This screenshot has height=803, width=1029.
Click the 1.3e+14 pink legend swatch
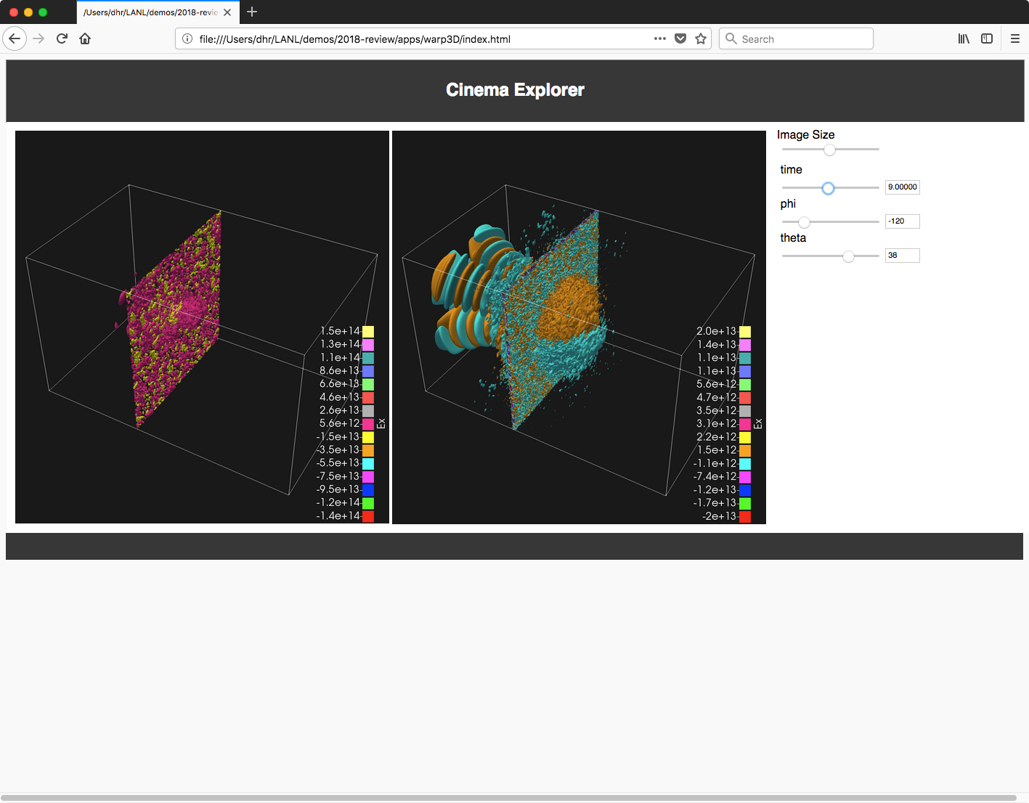pyautogui.click(x=368, y=345)
